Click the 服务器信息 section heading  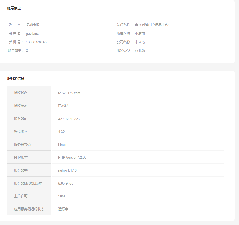pyautogui.click(x=16, y=79)
